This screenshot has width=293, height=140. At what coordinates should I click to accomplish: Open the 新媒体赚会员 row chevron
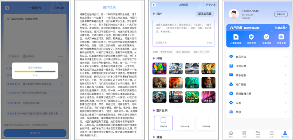[x=286, y=93]
